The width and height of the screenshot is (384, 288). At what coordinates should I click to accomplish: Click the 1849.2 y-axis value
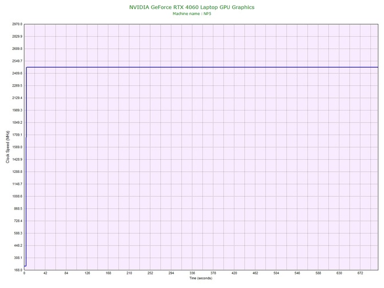pyautogui.click(x=17, y=123)
